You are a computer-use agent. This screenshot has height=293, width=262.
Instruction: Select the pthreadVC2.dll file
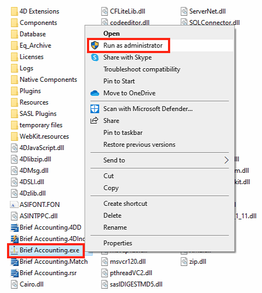click(x=127, y=273)
